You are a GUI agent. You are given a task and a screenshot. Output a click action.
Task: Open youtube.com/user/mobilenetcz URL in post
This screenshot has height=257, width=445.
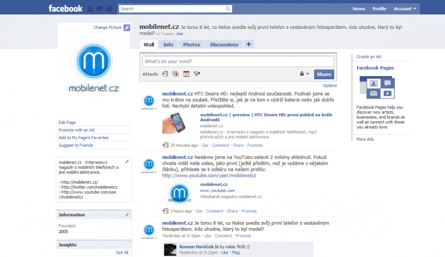pos(209,176)
